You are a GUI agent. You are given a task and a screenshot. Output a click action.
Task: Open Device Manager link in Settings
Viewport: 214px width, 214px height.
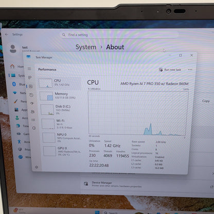[x=148, y=184]
